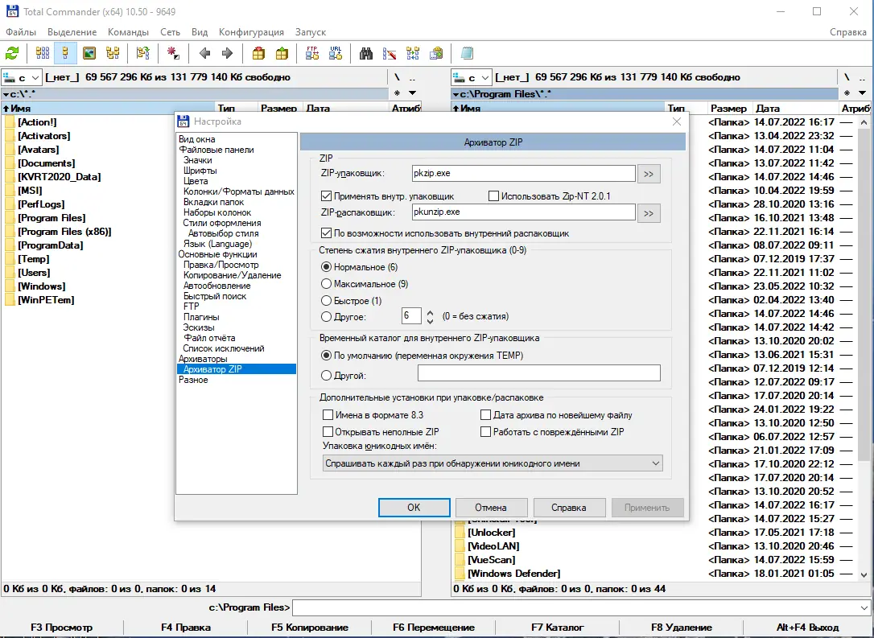Select 'Плагины' in settings list
This screenshot has height=638, width=874.
pos(201,317)
